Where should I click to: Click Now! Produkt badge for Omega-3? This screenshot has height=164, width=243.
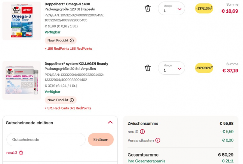pos(57,40)
